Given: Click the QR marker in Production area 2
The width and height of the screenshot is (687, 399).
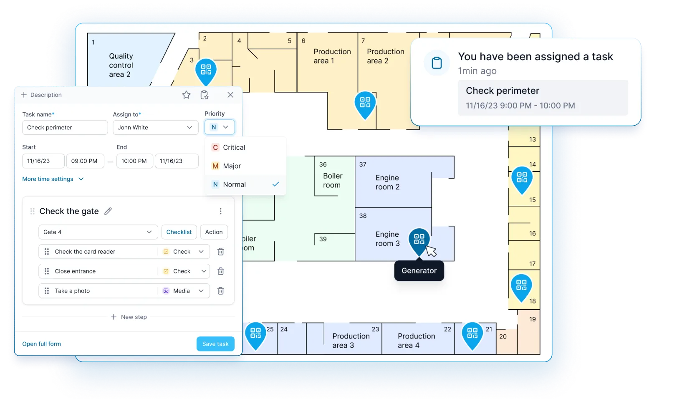Looking at the screenshot, I should [x=365, y=103].
